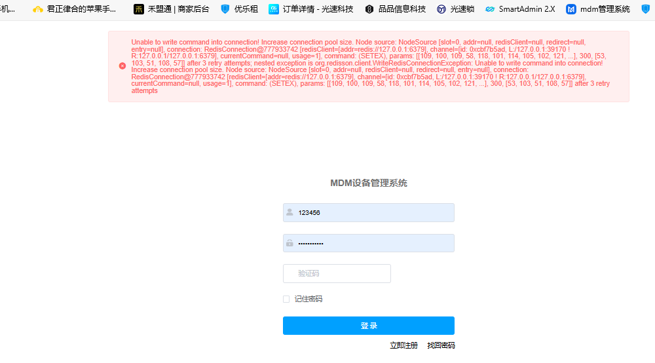This screenshot has height=363, width=655.
Task: Open the 禾盟通 | 商家后台 bookmark
Action: coord(171,9)
